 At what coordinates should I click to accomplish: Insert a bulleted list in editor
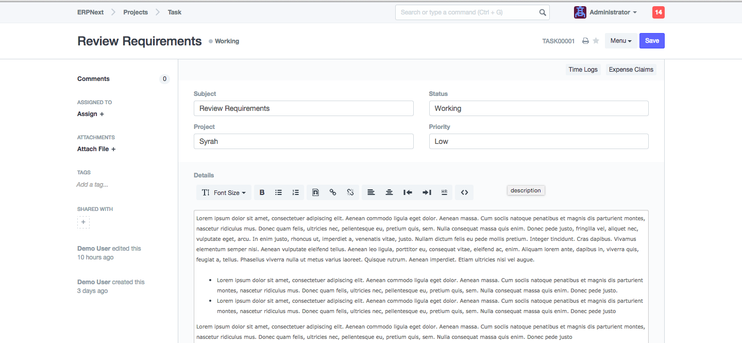tap(278, 192)
